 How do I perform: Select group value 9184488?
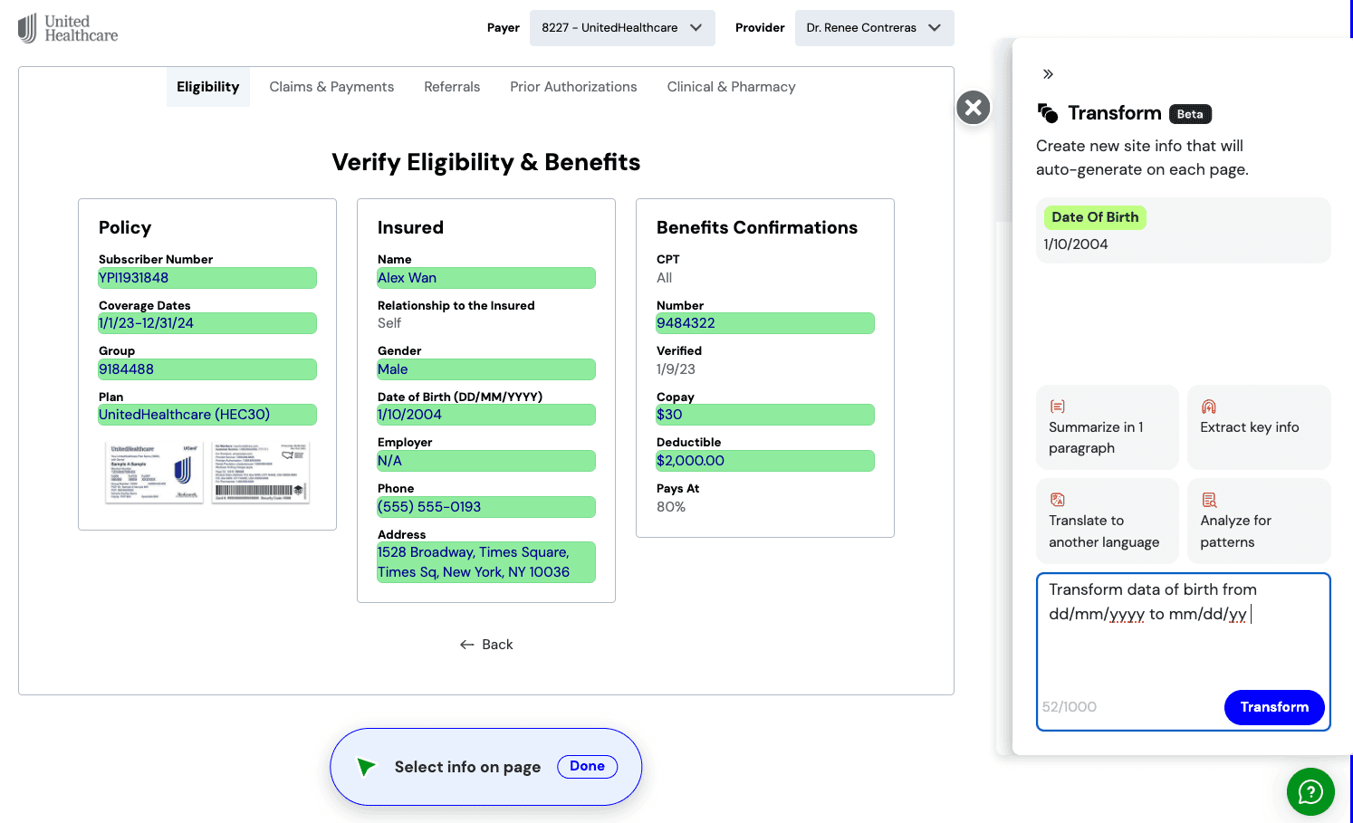(207, 369)
